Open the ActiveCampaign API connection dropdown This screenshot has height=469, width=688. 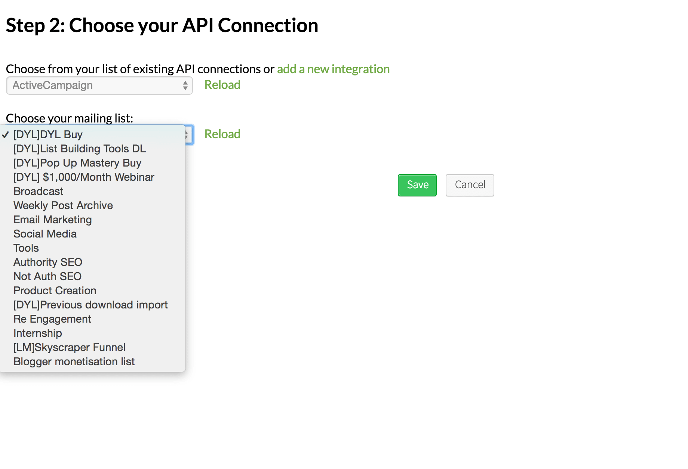coord(99,86)
